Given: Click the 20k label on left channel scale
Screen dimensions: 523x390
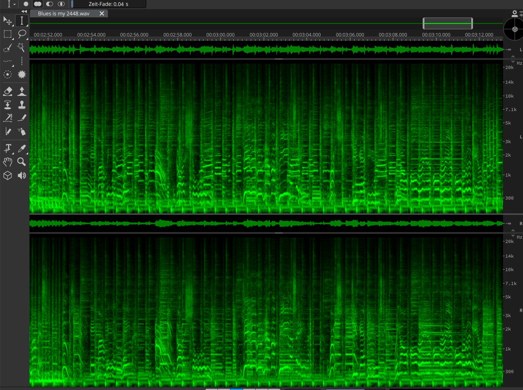Looking at the screenshot, I should pos(509,68).
